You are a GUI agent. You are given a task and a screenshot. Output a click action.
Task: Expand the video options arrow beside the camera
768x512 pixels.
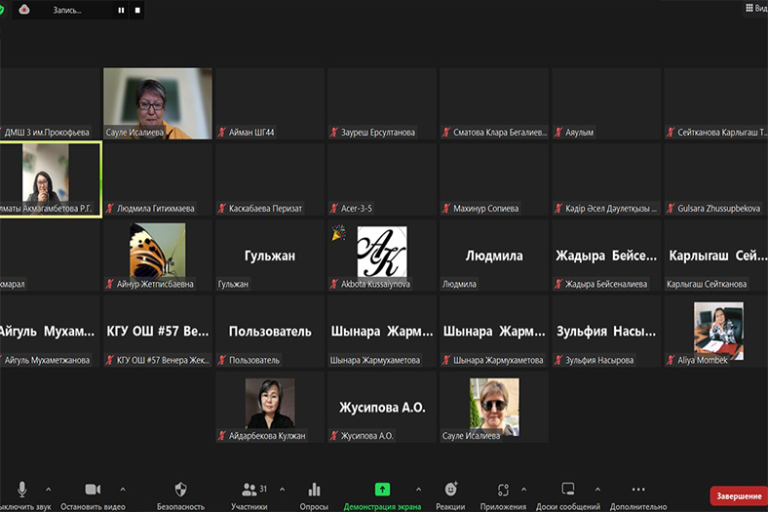coord(123,489)
